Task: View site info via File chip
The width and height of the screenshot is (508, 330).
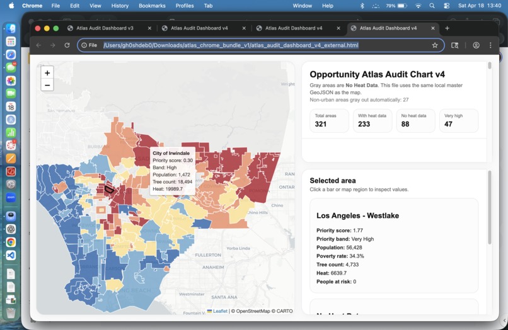Action: [x=89, y=45]
